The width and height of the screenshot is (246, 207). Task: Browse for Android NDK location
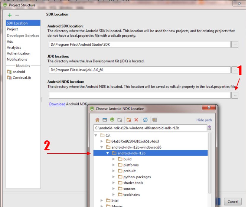235,95
